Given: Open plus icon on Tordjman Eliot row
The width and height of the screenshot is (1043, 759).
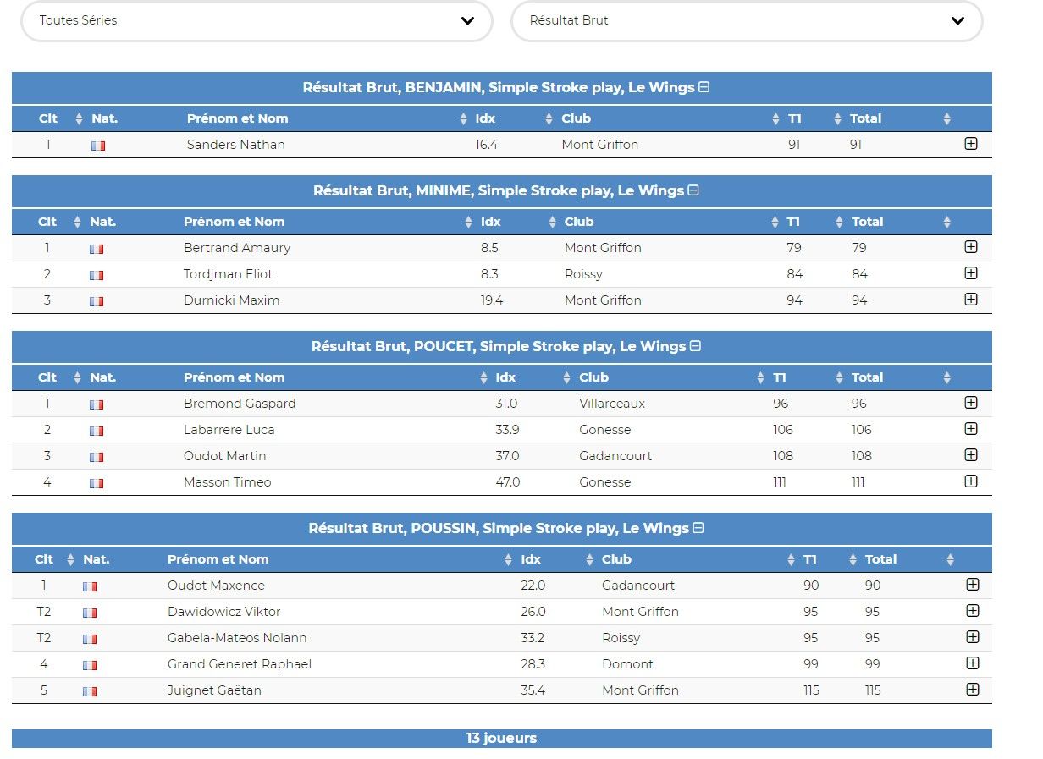Looking at the screenshot, I should coord(971,273).
